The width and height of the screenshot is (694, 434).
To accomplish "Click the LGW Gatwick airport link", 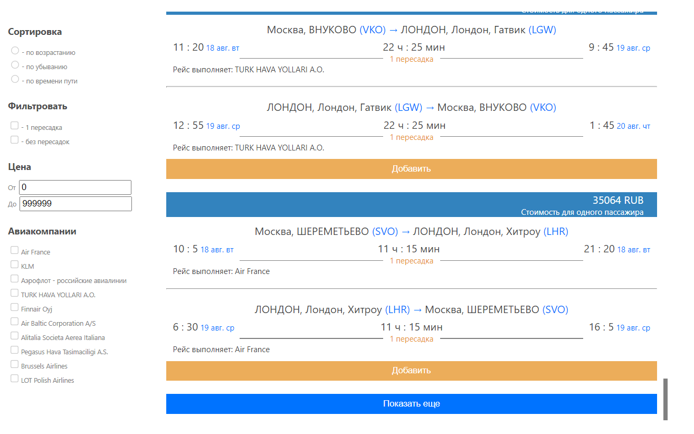I will click(543, 30).
